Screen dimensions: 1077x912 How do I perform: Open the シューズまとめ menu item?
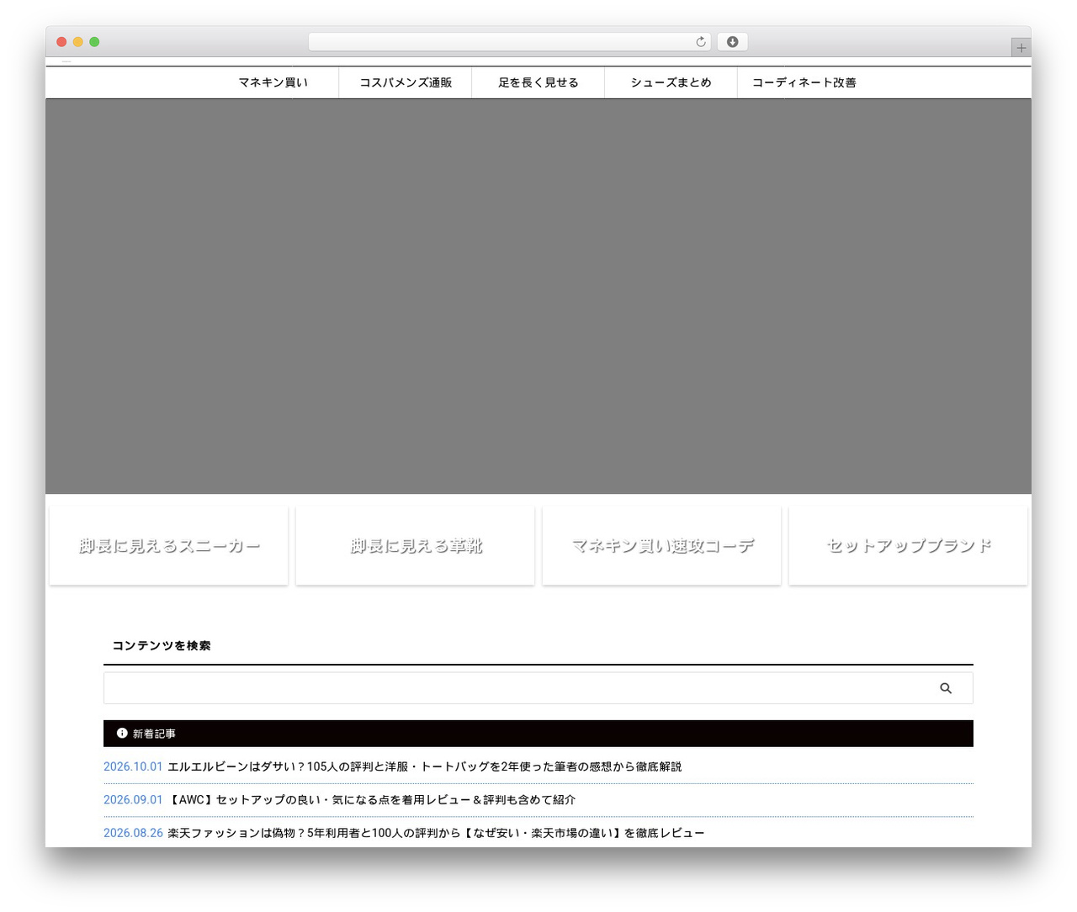(671, 82)
